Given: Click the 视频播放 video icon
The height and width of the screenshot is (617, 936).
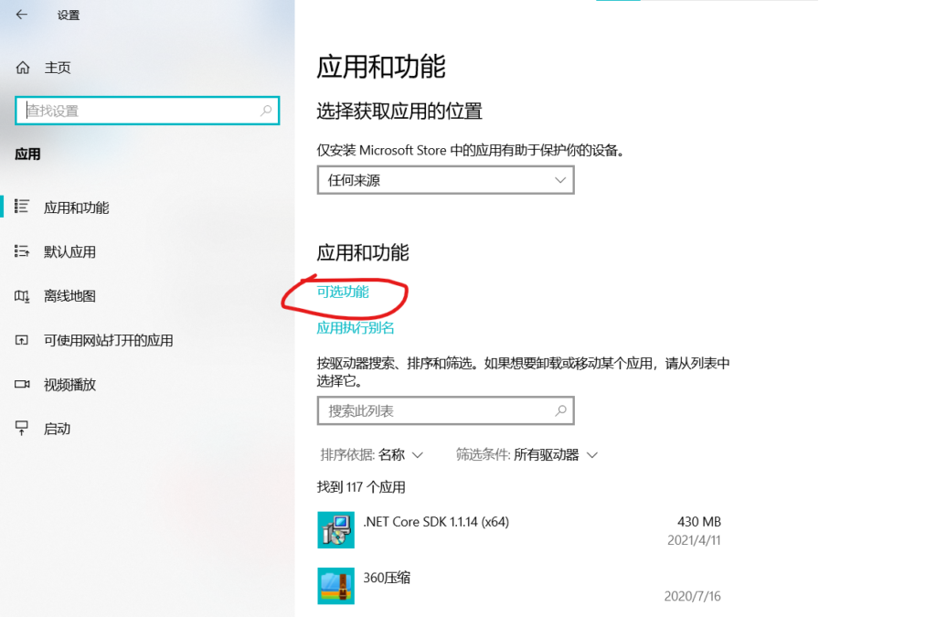Looking at the screenshot, I should [23, 385].
